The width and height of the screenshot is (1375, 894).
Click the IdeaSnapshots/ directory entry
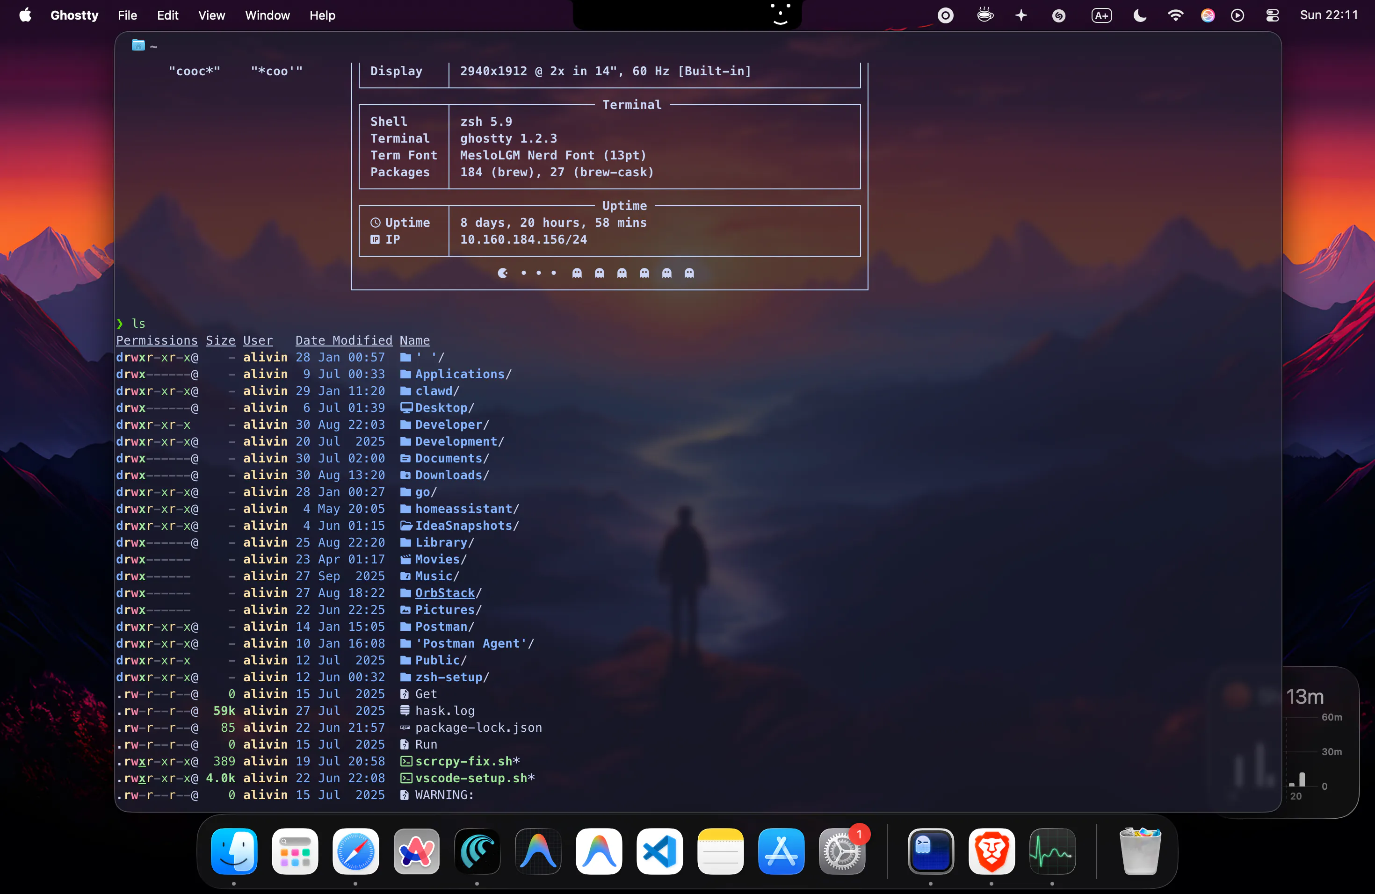pos(467,526)
